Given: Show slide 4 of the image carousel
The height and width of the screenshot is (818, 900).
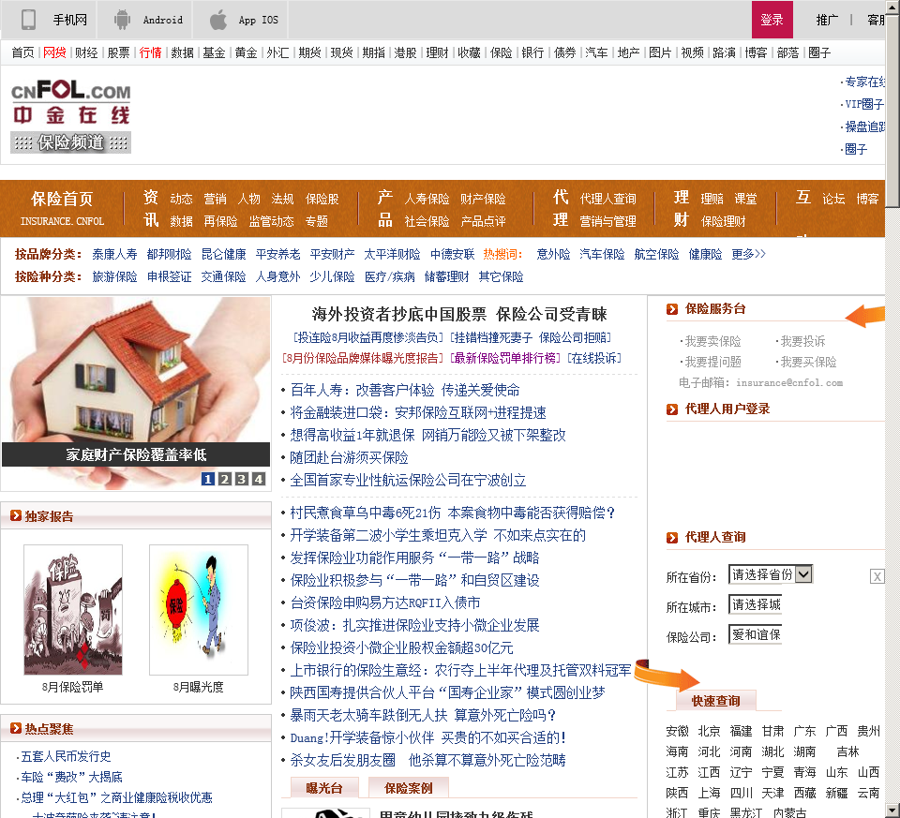Looking at the screenshot, I should [x=259, y=479].
